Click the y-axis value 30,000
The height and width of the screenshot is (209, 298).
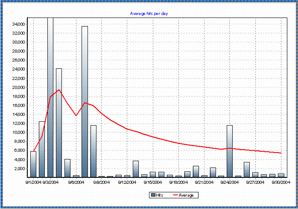click(x=18, y=42)
